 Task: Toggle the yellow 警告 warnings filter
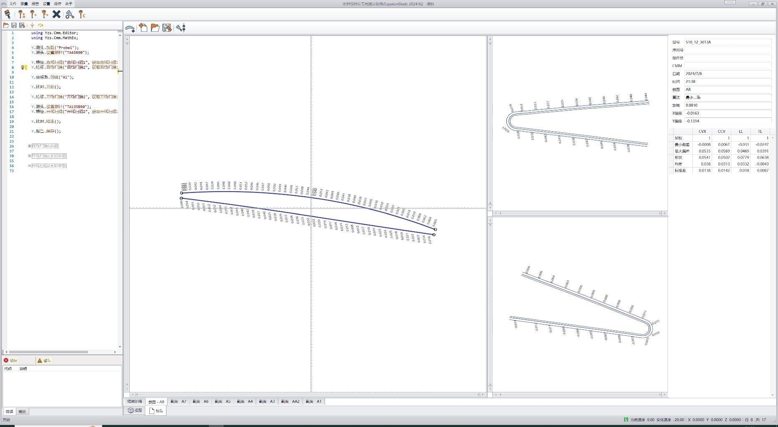(x=44, y=360)
